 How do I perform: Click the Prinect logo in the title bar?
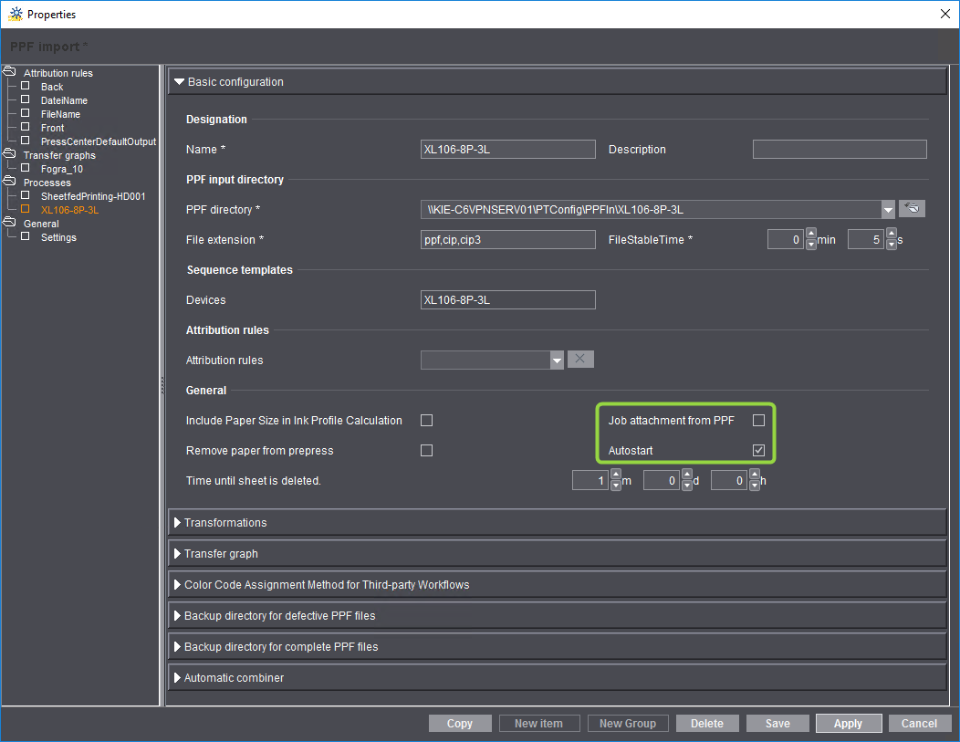pyautogui.click(x=16, y=14)
